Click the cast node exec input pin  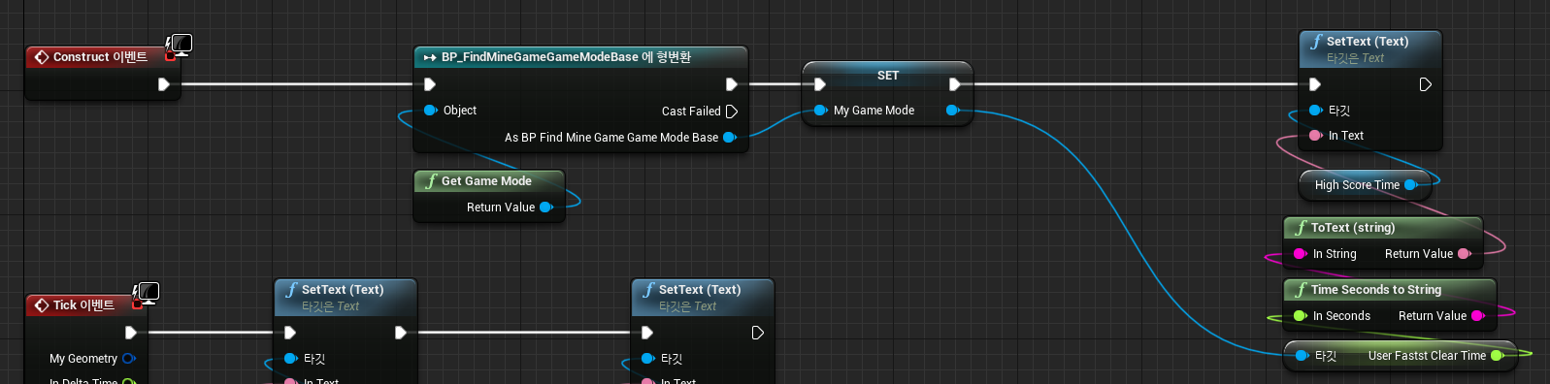pyautogui.click(x=430, y=84)
